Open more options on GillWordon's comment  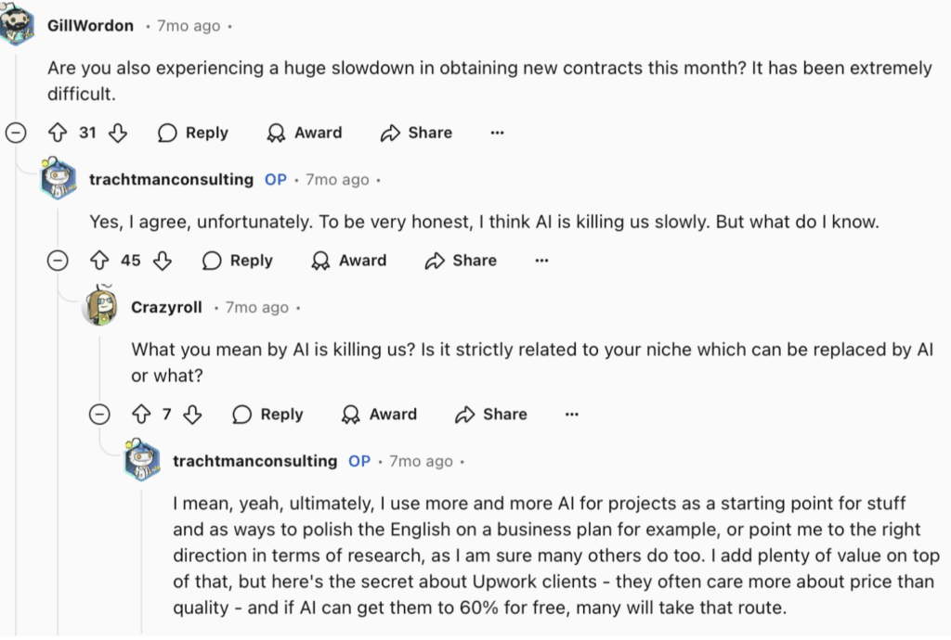(x=498, y=133)
